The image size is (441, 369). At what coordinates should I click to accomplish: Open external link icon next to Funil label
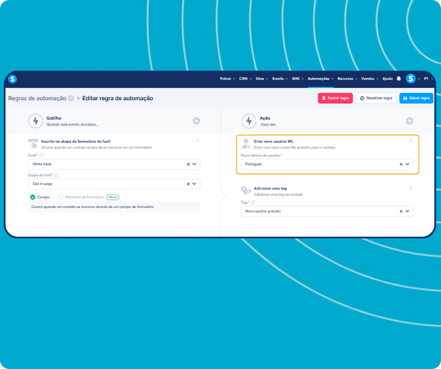tap(41, 155)
